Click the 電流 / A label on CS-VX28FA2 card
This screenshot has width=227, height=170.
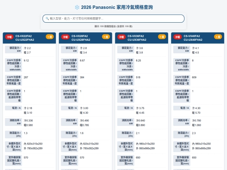69,108
